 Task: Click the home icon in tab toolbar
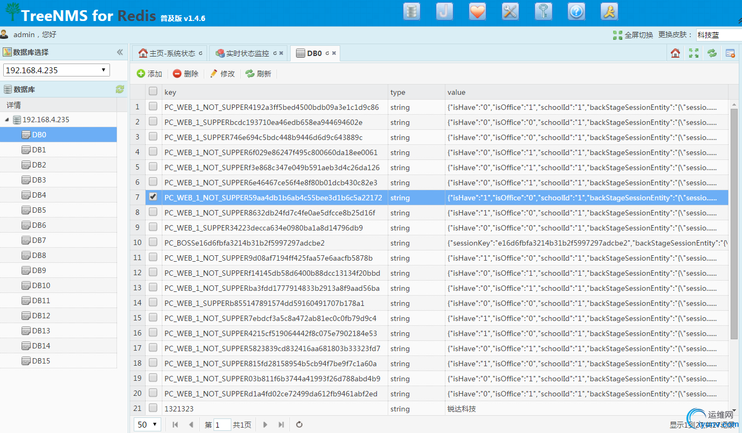(x=675, y=53)
